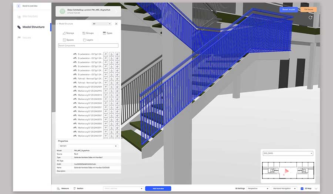
Task: Click comment icon for Markierung 2442993
Action: (x=105, y=91)
